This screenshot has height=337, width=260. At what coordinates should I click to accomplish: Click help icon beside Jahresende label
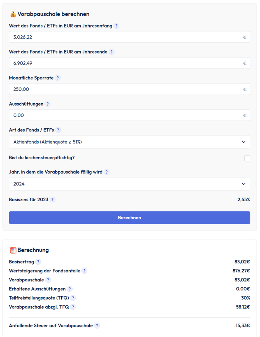112,52
